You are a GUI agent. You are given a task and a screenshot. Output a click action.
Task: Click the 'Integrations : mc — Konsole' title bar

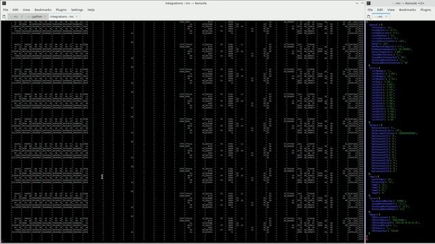click(x=186, y=3)
